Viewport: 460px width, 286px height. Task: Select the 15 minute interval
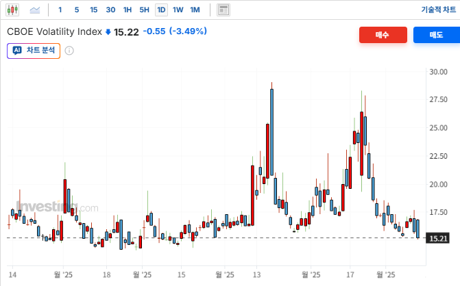tap(94, 10)
